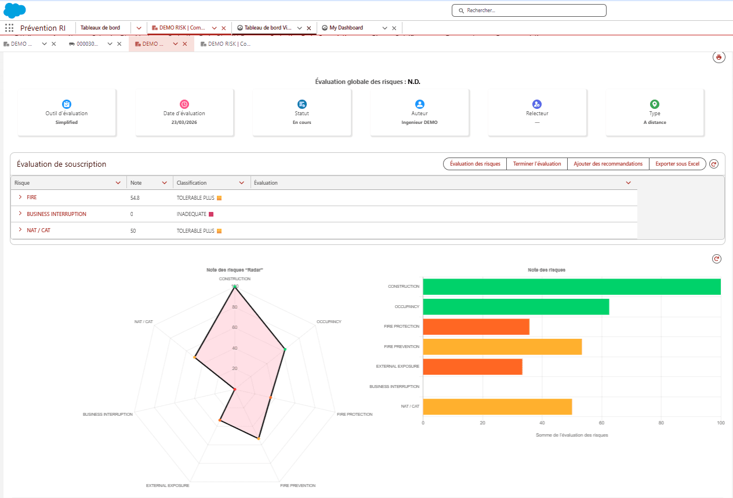Click the print icon at top right
The width and height of the screenshot is (733, 498).
pos(719,57)
